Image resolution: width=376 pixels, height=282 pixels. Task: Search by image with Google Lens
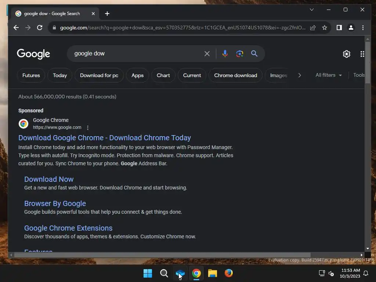pyautogui.click(x=239, y=54)
